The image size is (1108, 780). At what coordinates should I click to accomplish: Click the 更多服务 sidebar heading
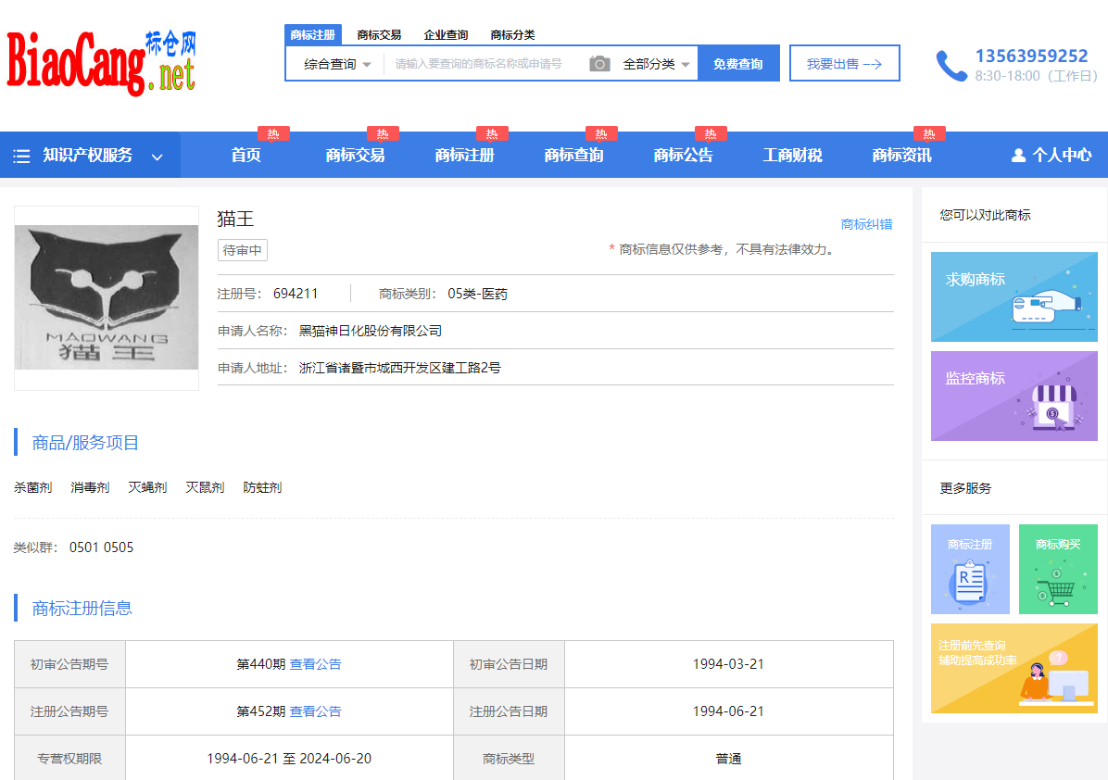965,488
